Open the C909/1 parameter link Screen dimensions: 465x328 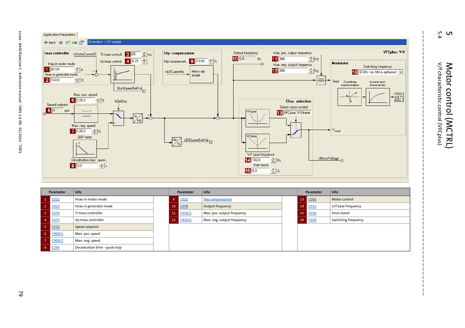pyautogui.click(x=57, y=234)
